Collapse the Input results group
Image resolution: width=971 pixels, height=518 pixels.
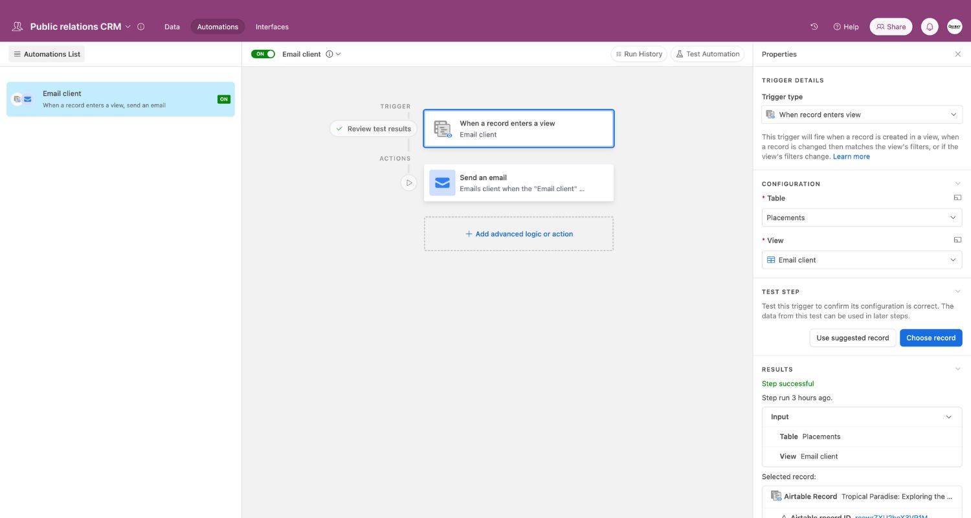[949, 417]
